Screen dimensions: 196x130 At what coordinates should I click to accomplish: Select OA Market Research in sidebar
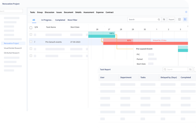[x=12, y=53]
